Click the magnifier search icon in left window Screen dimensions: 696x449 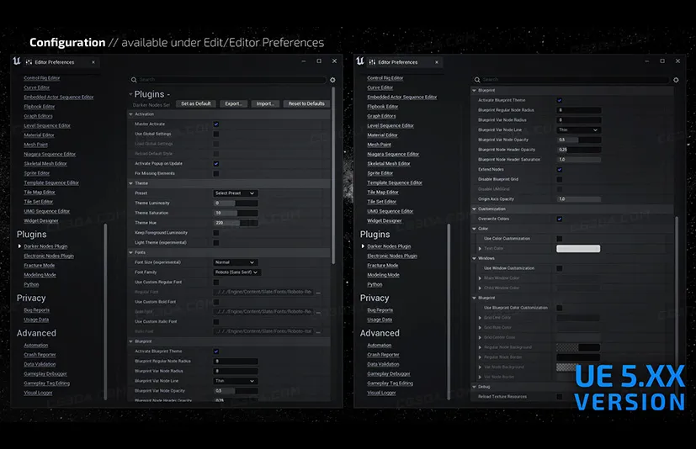point(134,80)
